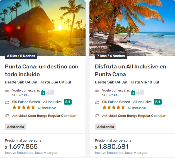Click airplane flight icon in right card
Viewport: 175px width, 158px height.
tap(97, 91)
